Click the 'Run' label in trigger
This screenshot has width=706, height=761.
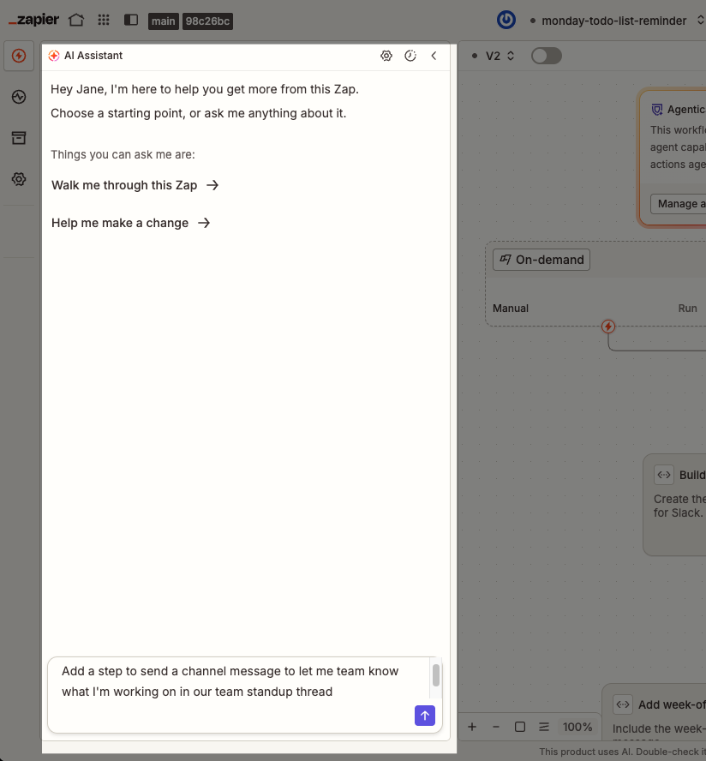[687, 309]
